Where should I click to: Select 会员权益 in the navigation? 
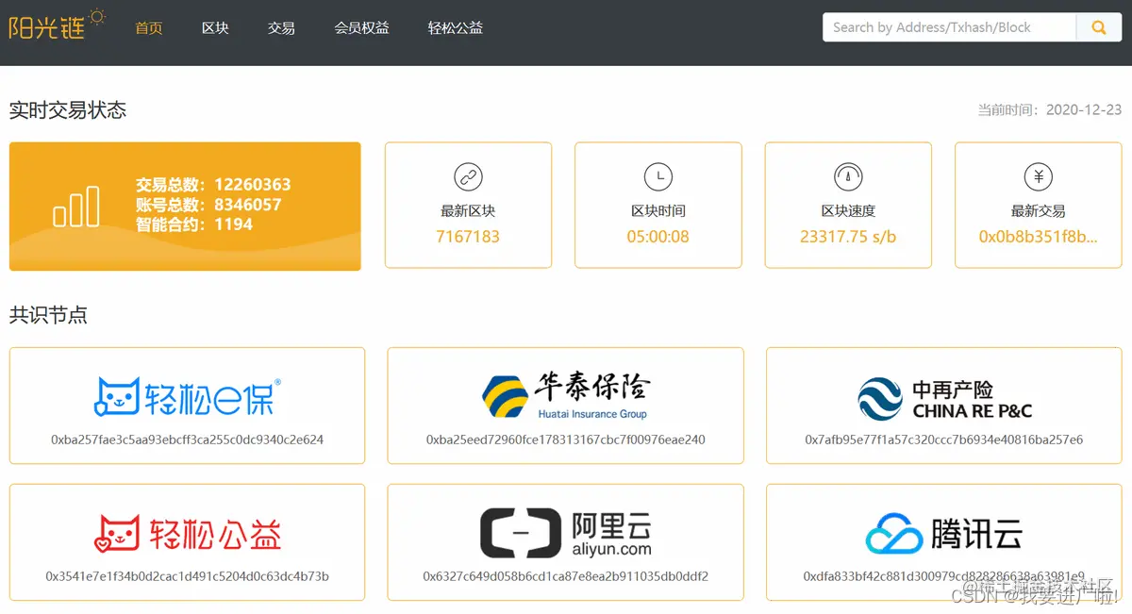point(361,28)
